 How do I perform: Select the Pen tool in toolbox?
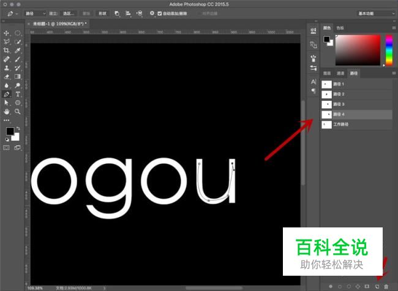[6, 94]
